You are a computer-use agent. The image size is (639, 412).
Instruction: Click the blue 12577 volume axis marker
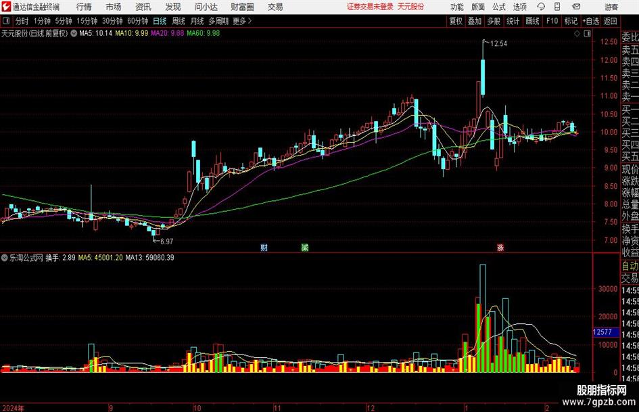[605, 332]
